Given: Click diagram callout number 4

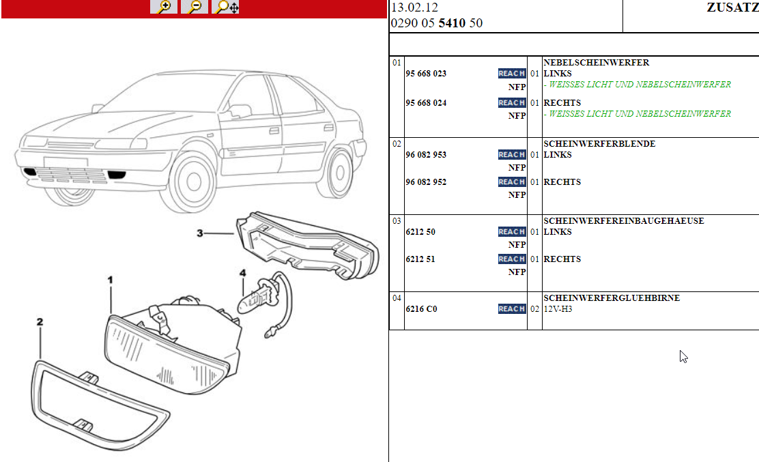Looking at the screenshot, I should (242, 273).
